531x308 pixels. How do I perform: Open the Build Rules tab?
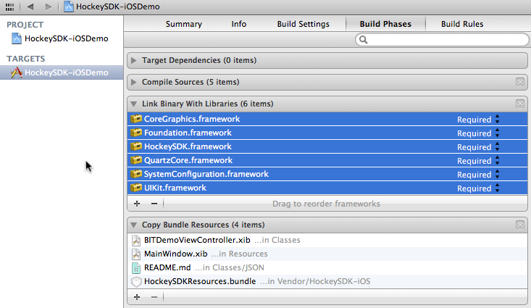click(462, 24)
